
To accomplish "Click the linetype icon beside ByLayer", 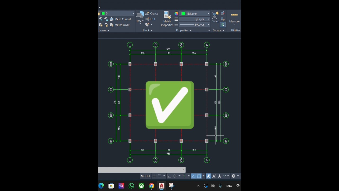I will tap(176, 25).
